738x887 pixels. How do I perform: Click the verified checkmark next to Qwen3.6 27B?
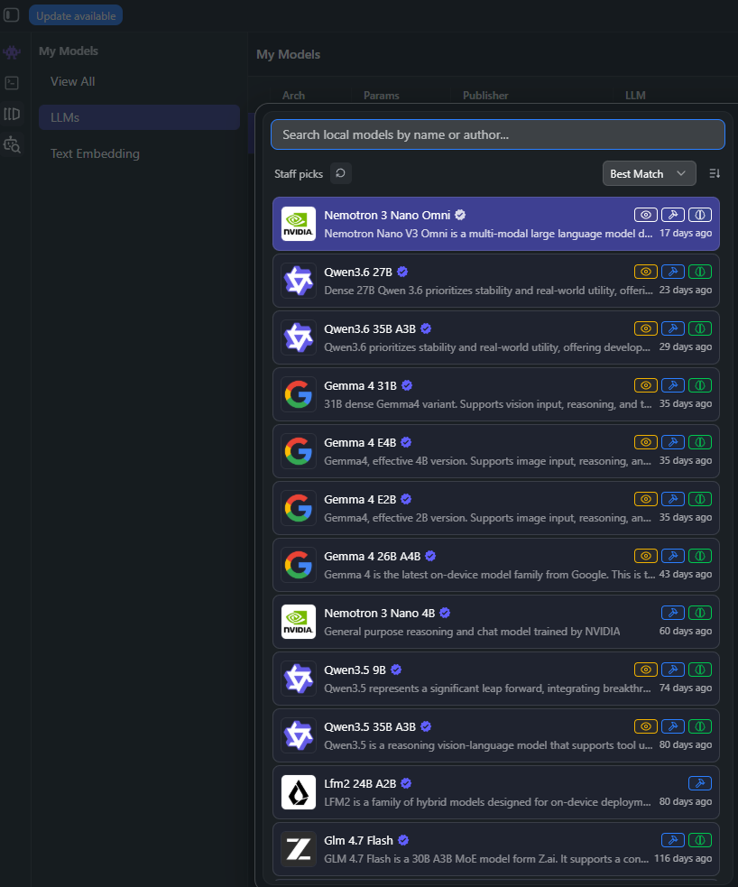coord(402,272)
